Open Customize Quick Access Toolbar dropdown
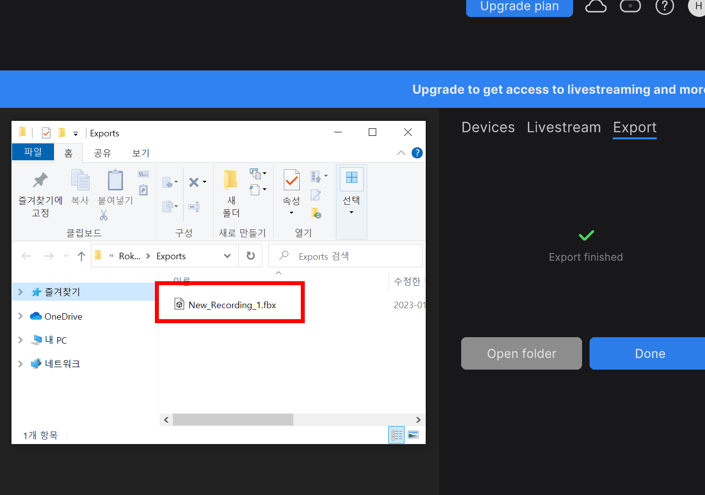Screen dimensions: 705x495 tap(75, 133)
